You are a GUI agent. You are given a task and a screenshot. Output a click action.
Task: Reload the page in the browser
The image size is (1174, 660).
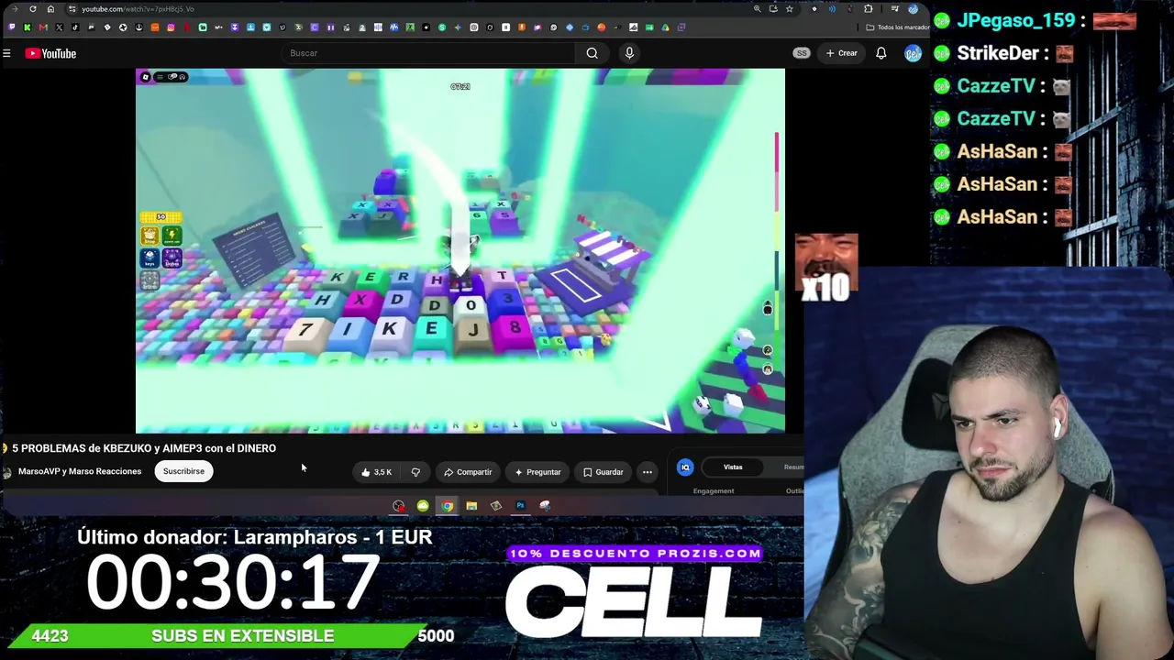[x=33, y=9]
